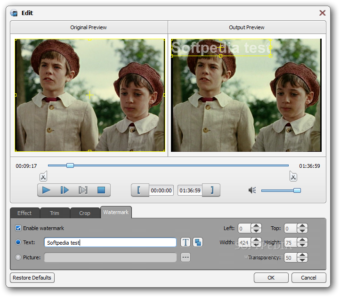Click the Transparency input field
The height and width of the screenshot is (297, 340).
pyautogui.click(x=291, y=257)
